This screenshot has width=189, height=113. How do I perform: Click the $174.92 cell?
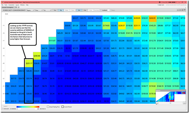(152, 86)
